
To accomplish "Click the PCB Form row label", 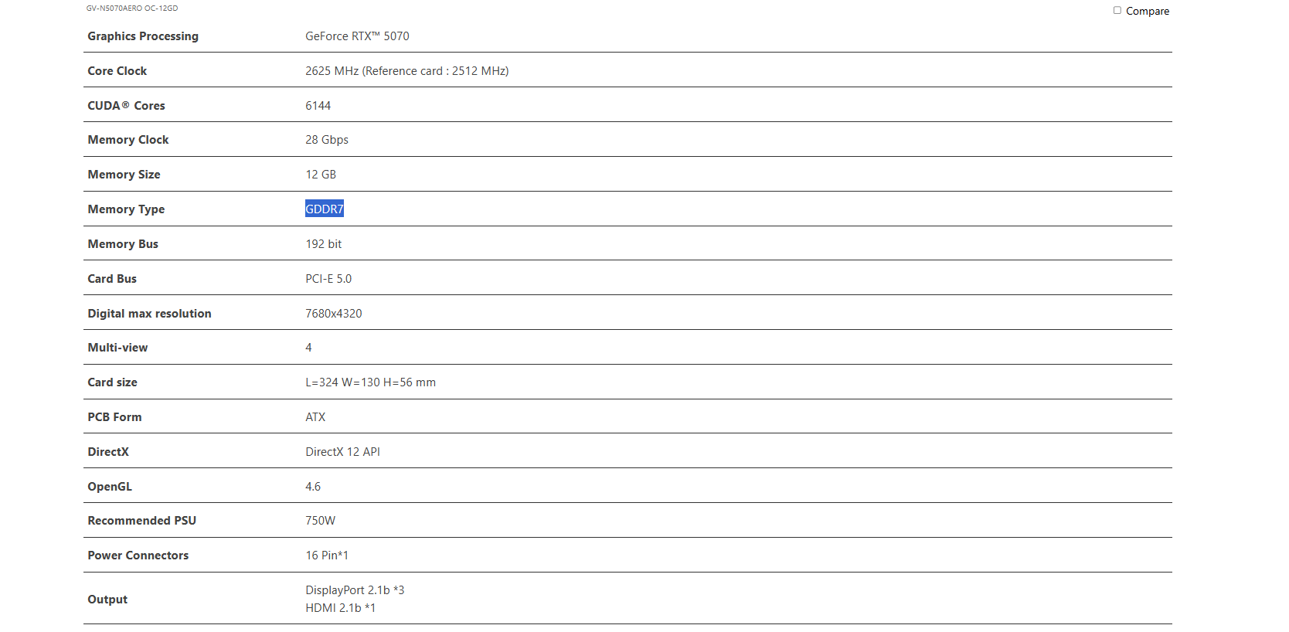I will 114,417.
